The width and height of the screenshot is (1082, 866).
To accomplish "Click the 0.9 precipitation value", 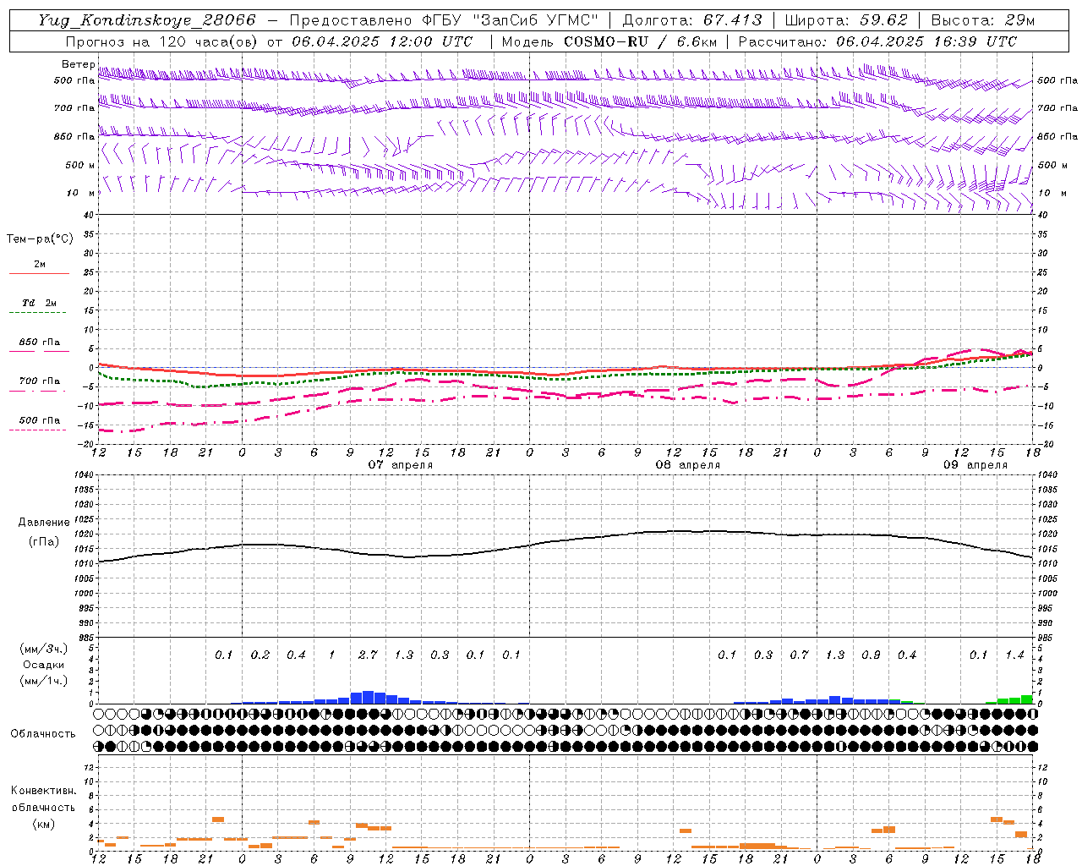I will pos(871,655).
